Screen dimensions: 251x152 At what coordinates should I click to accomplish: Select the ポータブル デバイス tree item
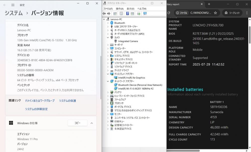click(x=123, y=107)
